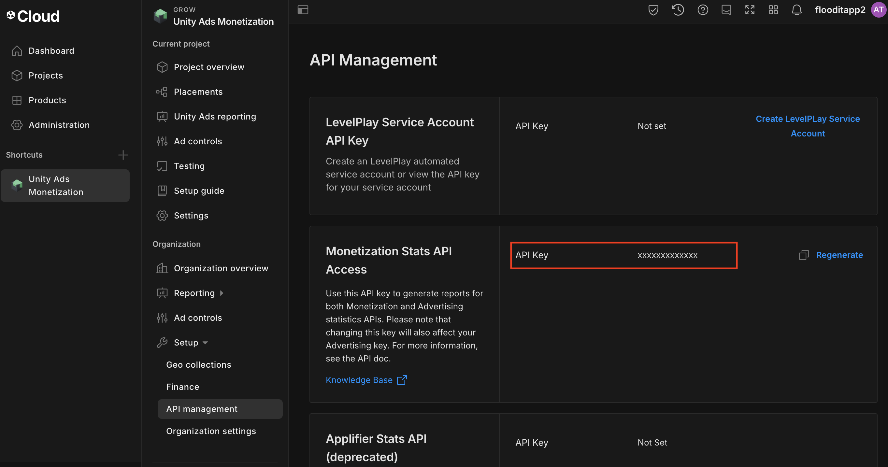
Task: Open the feedback chat icon
Action: [x=726, y=10]
